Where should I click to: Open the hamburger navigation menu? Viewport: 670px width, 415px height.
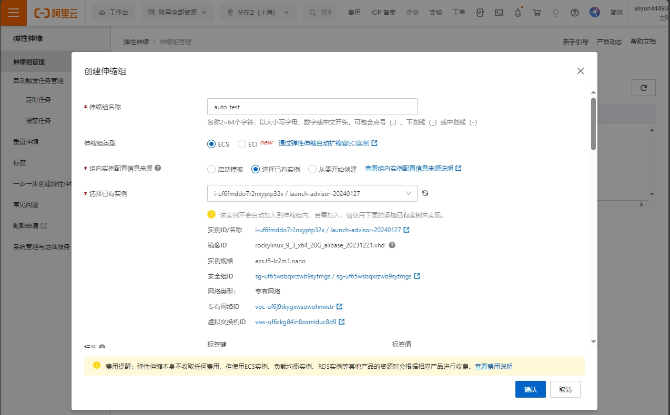[x=14, y=13]
